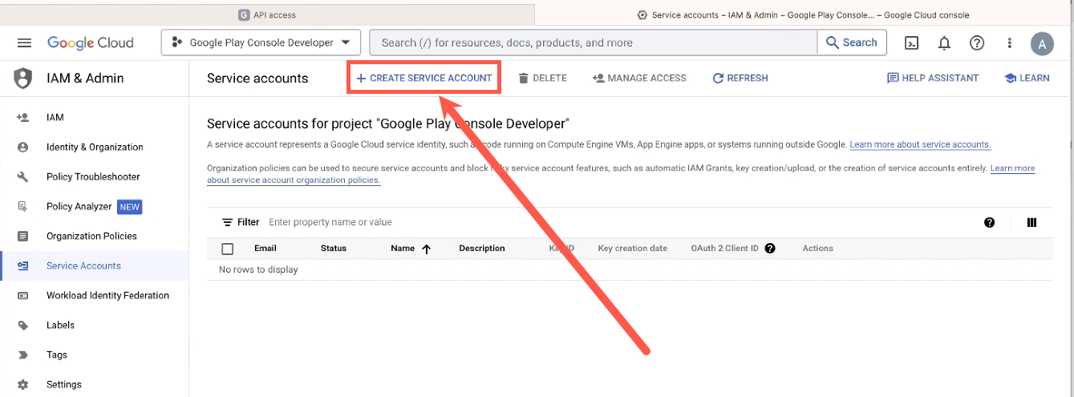The height and width of the screenshot is (397, 1074).
Task: Click the Status column header
Action: [x=334, y=249]
